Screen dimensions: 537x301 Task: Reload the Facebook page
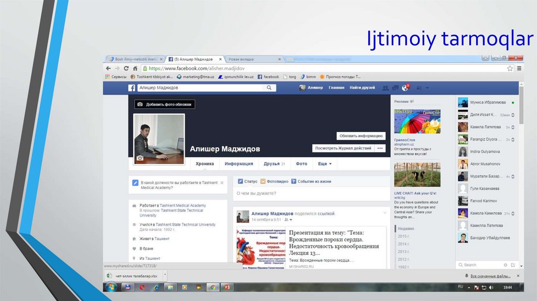[126, 69]
